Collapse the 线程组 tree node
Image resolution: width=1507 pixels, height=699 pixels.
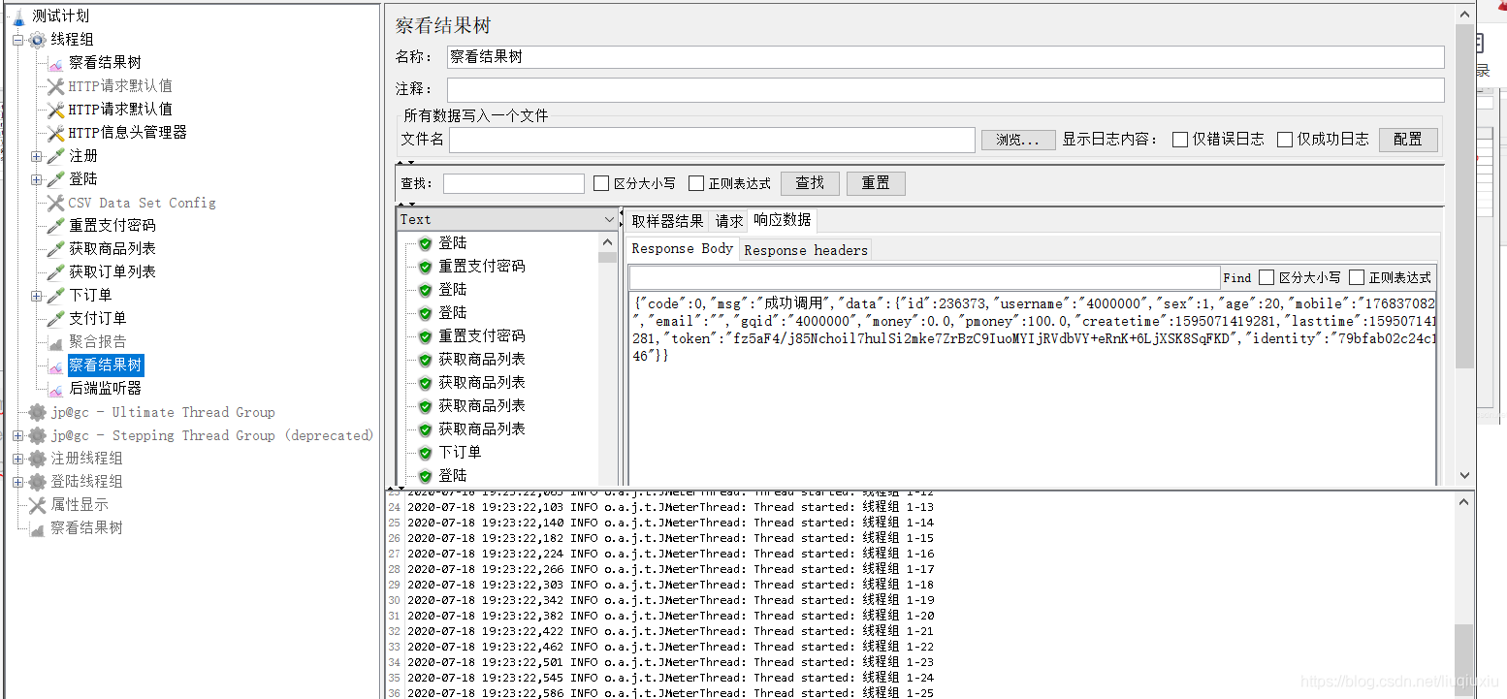coord(17,40)
